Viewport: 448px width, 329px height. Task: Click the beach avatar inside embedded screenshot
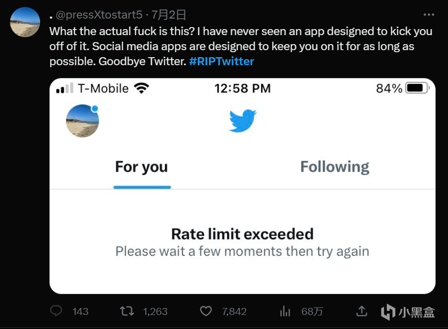[x=83, y=121]
